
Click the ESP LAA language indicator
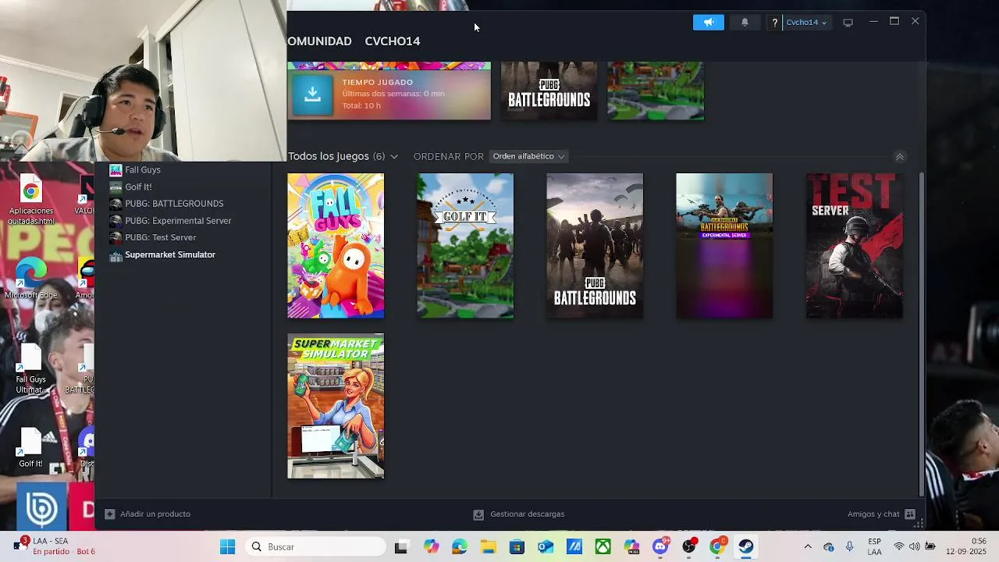tap(874, 547)
